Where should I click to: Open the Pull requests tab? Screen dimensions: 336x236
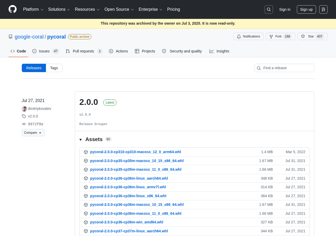point(84,51)
